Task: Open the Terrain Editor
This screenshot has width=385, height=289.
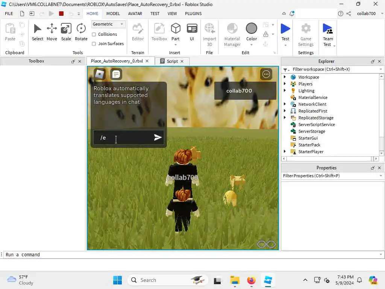Action: coord(138,32)
